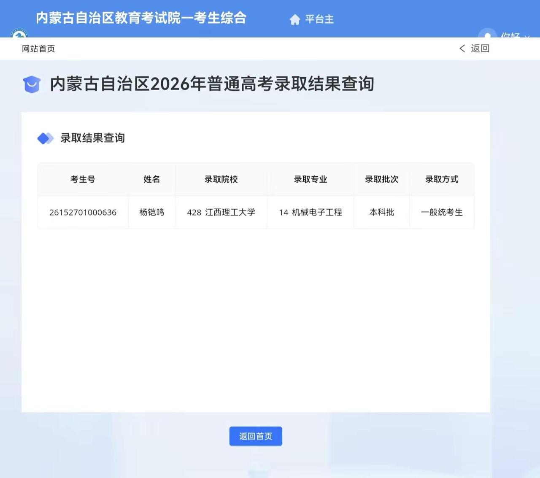Open the 平台主 header menu item
The image size is (540, 478).
point(319,19)
